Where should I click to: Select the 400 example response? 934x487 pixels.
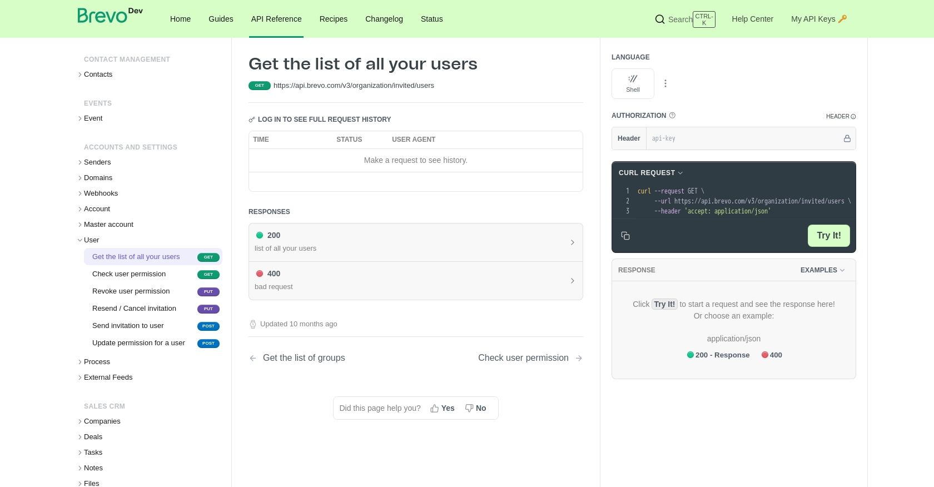772,355
